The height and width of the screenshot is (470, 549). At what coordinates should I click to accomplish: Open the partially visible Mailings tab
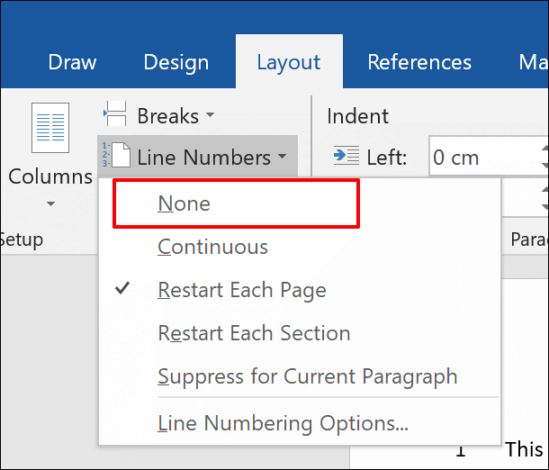pyautogui.click(x=533, y=62)
